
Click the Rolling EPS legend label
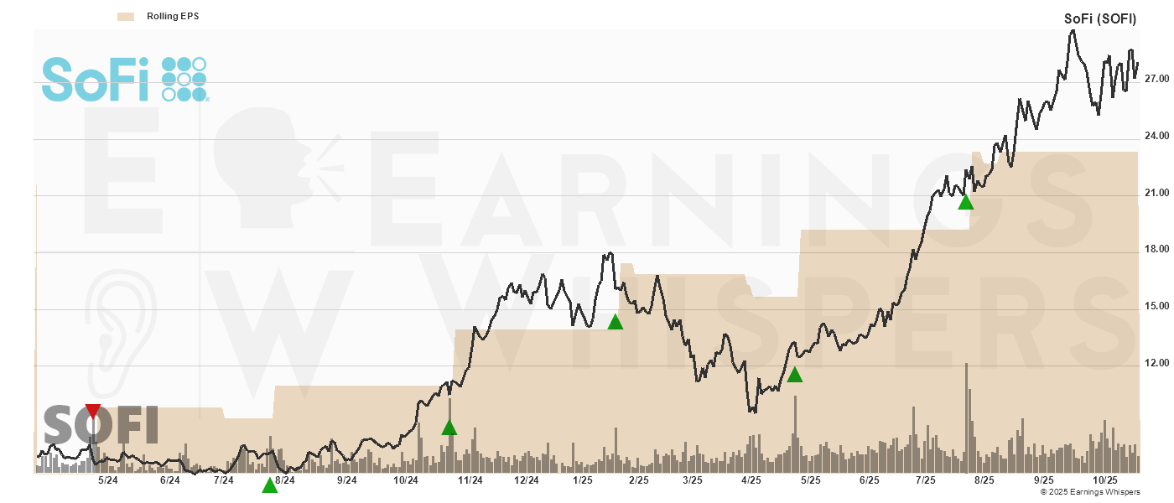click(173, 16)
